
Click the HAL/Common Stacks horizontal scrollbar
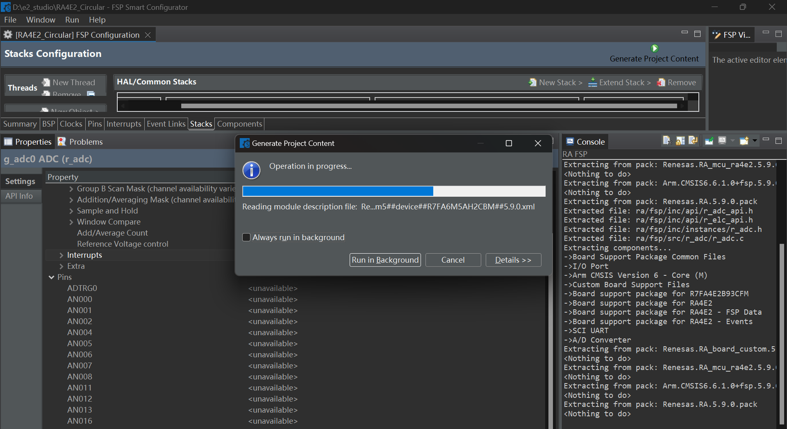click(x=429, y=106)
